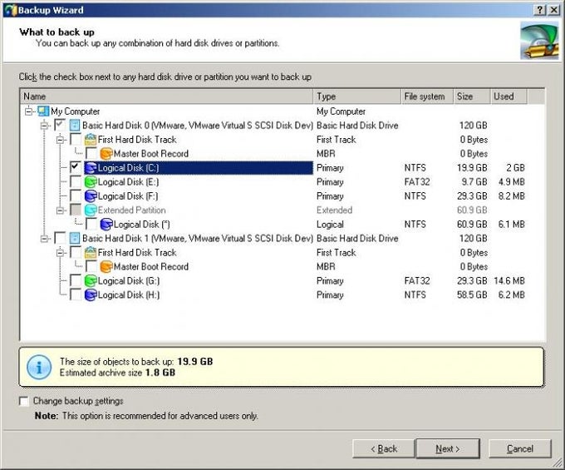565x470 pixels.
Task: Click the First Hard Disk Track icon under Disk 1
Action: [x=91, y=253]
